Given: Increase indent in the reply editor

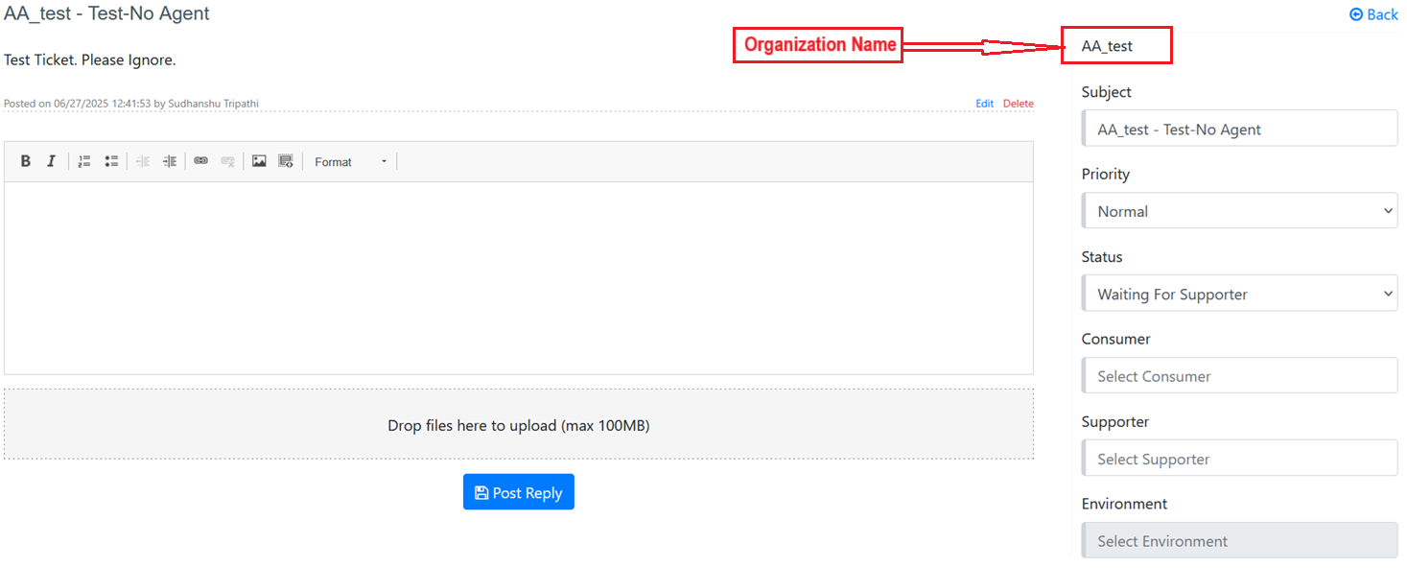Looking at the screenshot, I should [170, 161].
